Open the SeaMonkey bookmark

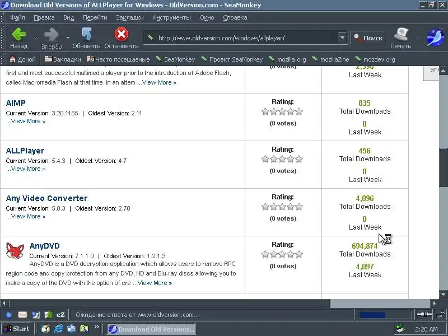coord(175,59)
